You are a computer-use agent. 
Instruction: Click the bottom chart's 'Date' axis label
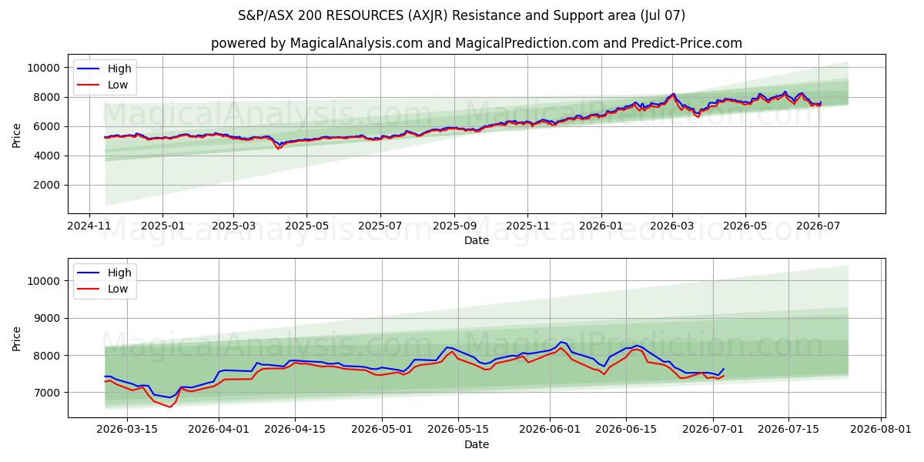[477, 444]
